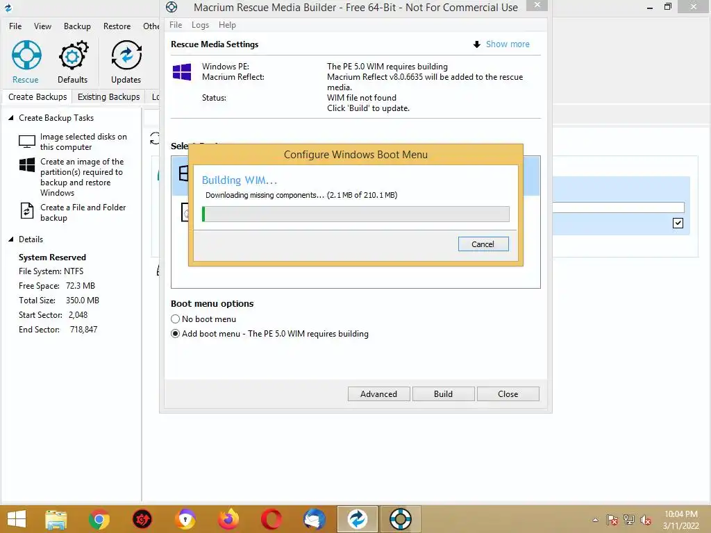Click the Action Center flag tray icon
This screenshot has height=533, width=711.
612,520
